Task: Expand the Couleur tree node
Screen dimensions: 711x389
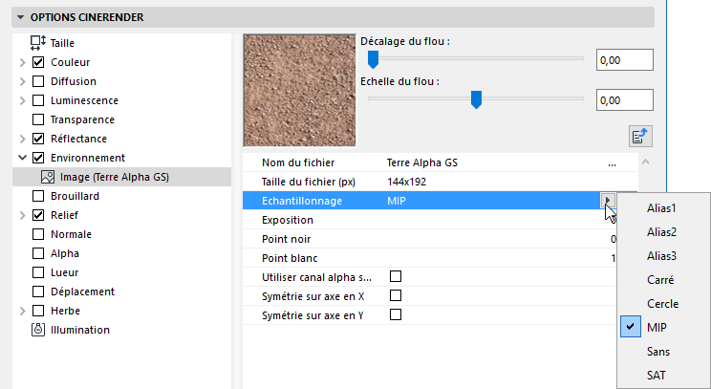Action: pyautogui.click(x=22, y=62)
